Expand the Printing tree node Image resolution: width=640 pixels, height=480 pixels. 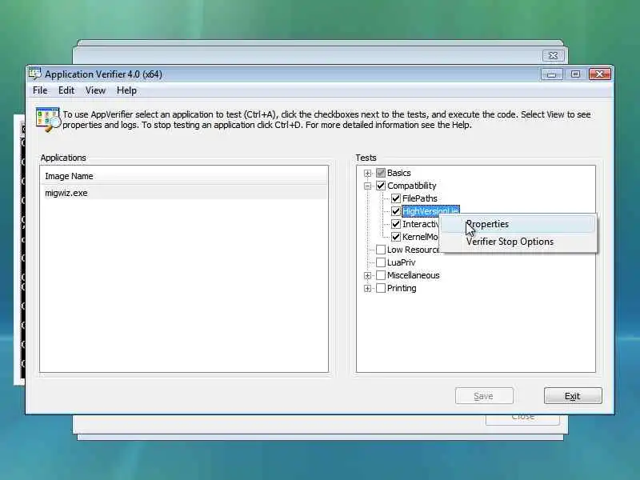[x=368, y=289]
